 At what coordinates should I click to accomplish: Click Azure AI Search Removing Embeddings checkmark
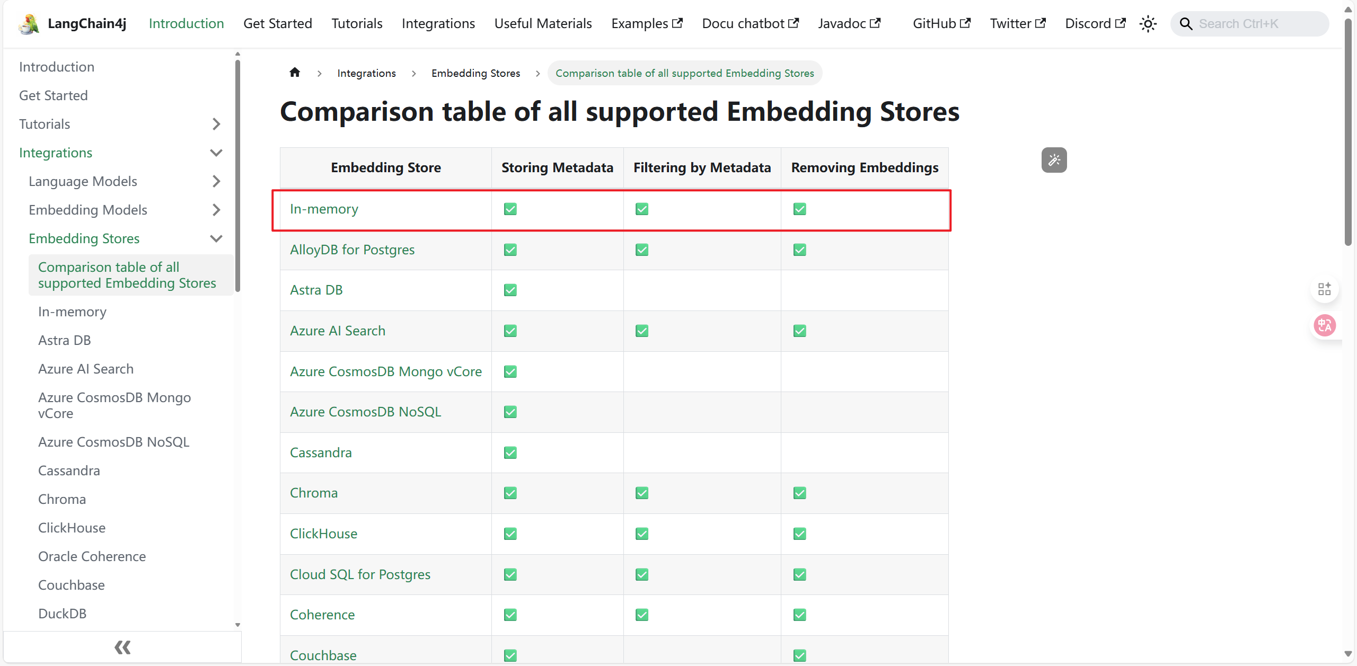tap(799, 331)
